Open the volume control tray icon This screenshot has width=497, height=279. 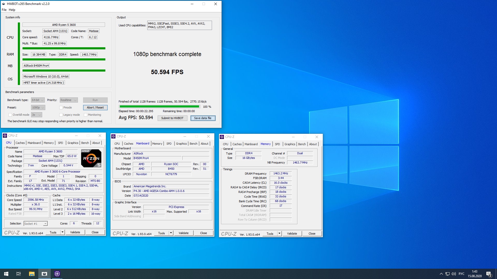click(454, 274)
